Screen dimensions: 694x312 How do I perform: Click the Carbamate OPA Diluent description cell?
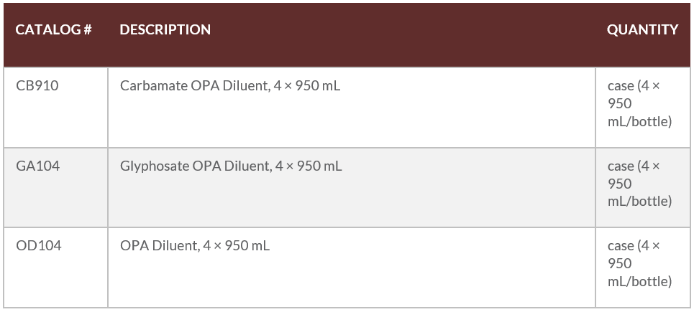coord(230,86)
